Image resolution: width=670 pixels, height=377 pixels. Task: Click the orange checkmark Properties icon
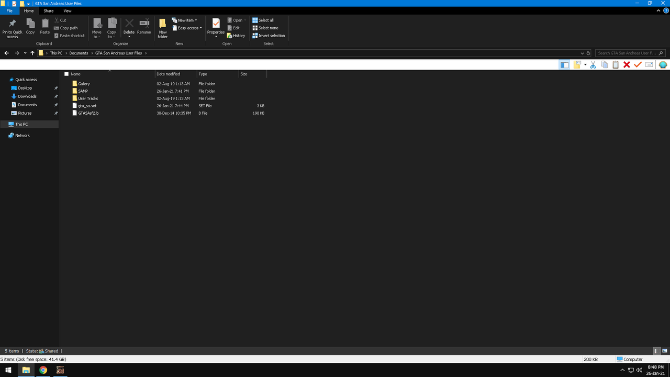[x=638, y=65]
